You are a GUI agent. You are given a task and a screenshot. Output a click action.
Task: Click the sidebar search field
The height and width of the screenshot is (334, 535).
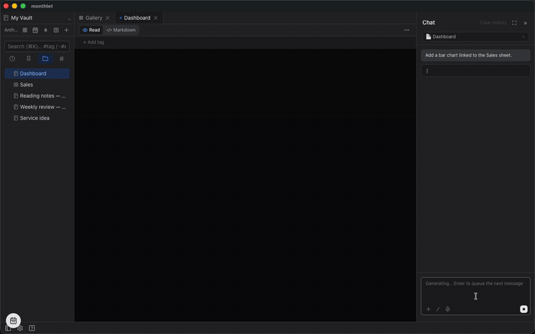(x=37, y=46)
